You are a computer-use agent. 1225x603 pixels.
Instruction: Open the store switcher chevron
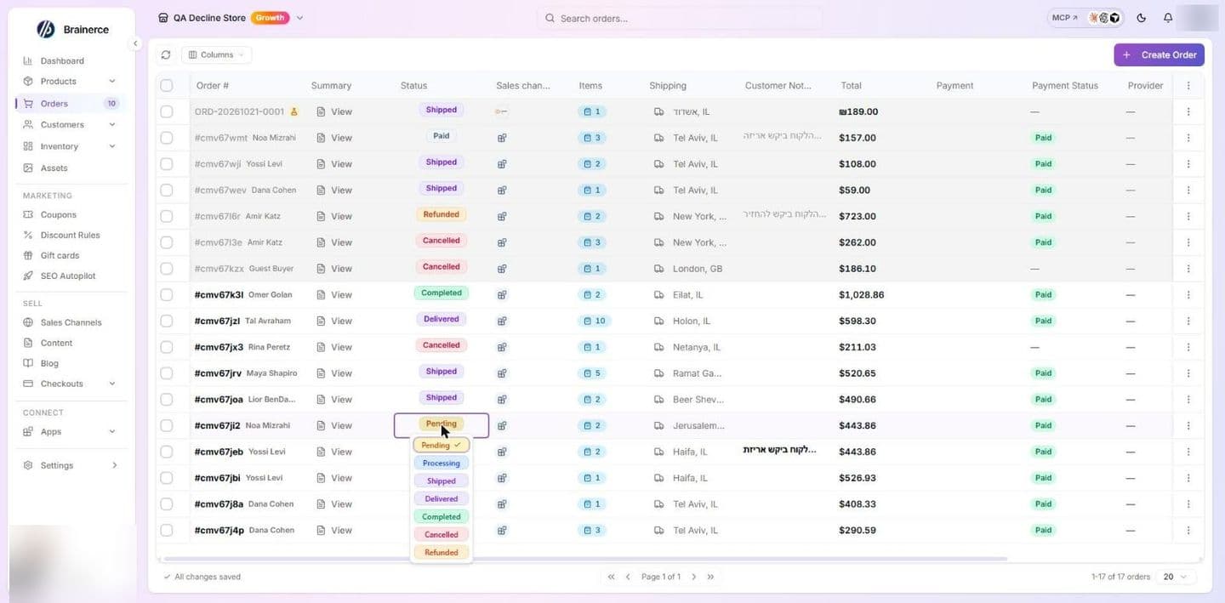pos(299,18)
